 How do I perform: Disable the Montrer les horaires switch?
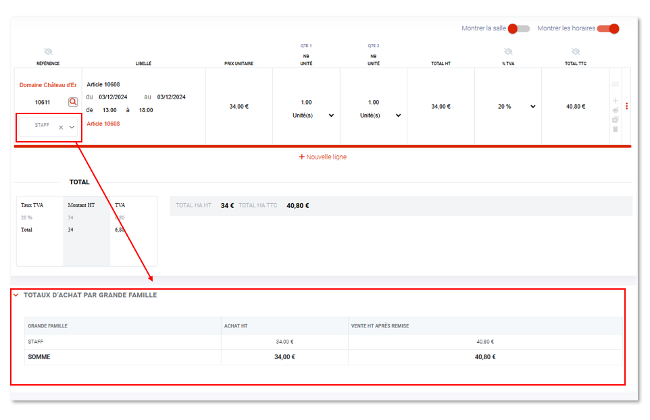click(x=608, y=28)
